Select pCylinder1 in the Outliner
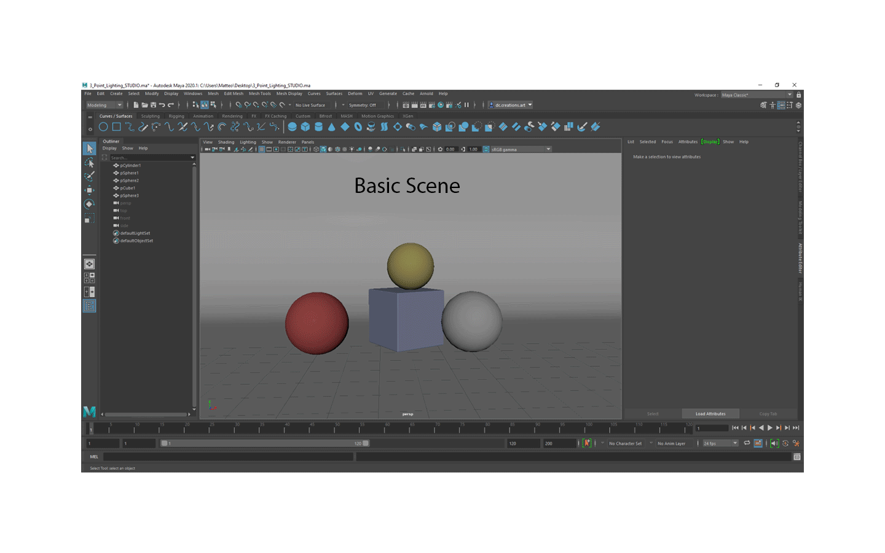This screenshot has width=885, height=553. 131,166
